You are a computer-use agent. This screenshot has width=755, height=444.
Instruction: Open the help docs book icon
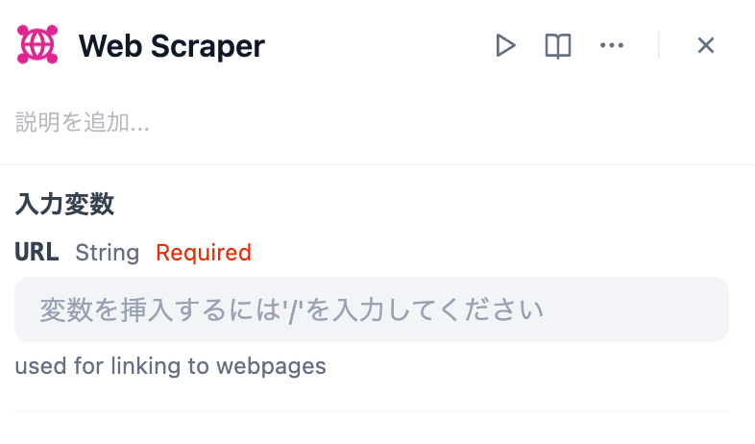click(558, 45)
